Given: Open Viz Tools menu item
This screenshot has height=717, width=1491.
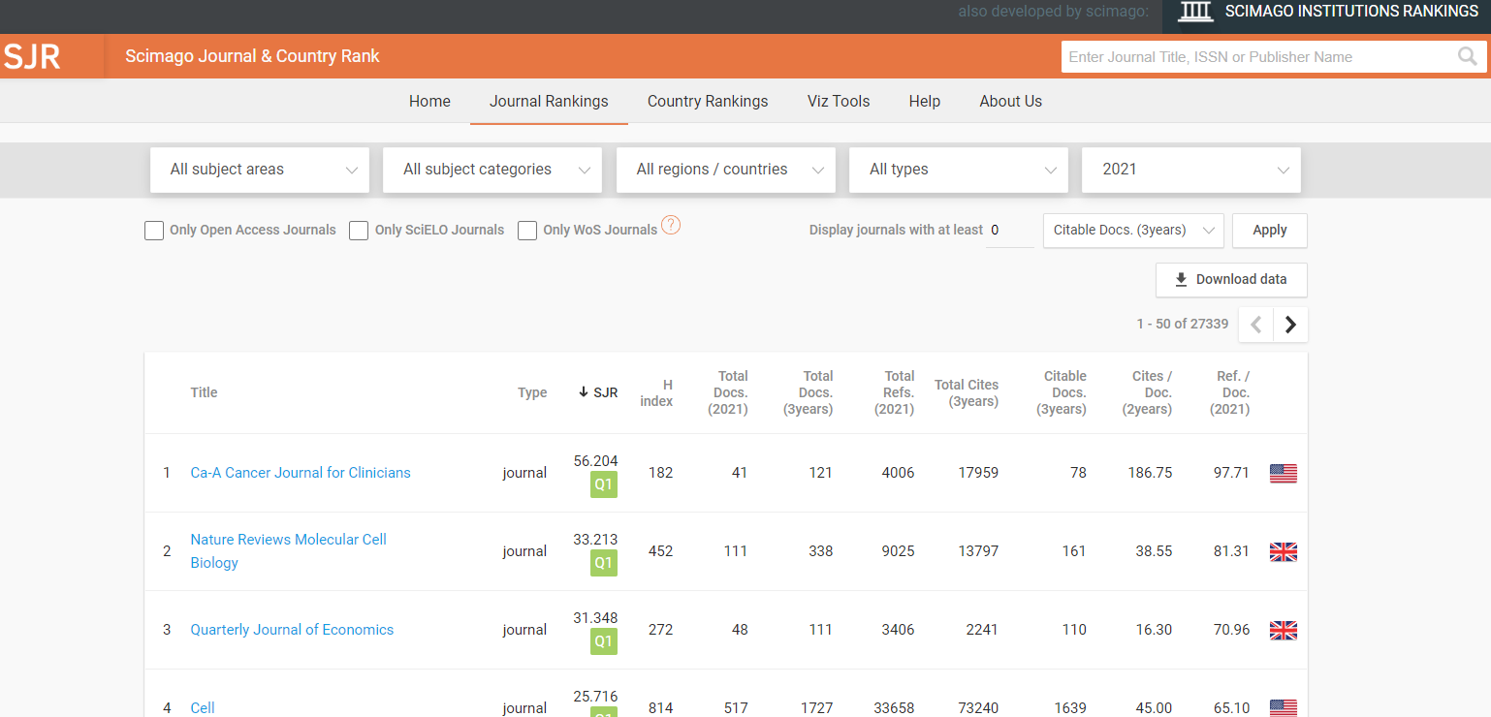Looking at the screenshot, I should coord(839,101).
